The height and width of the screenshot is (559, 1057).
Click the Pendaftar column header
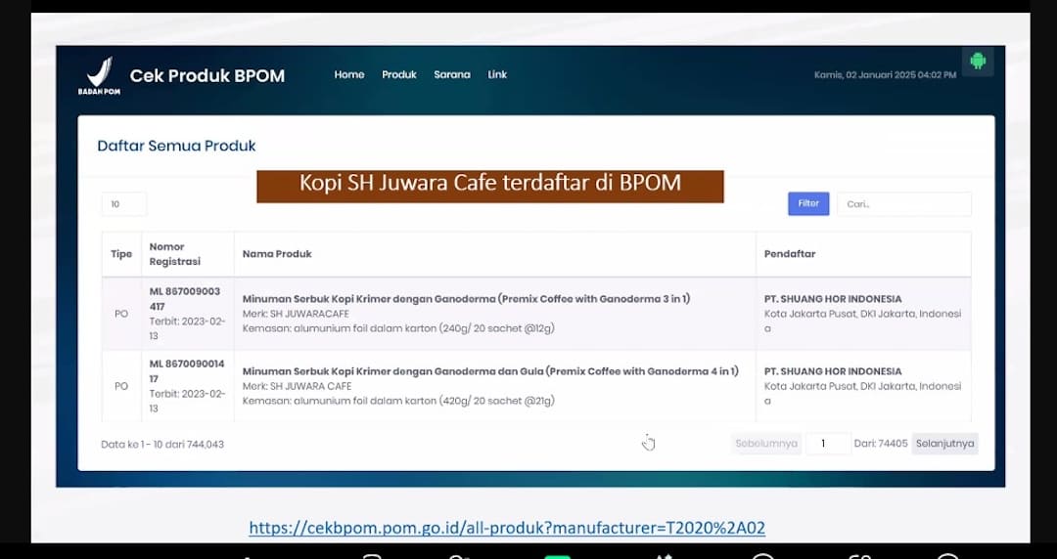tap(789, 254)
